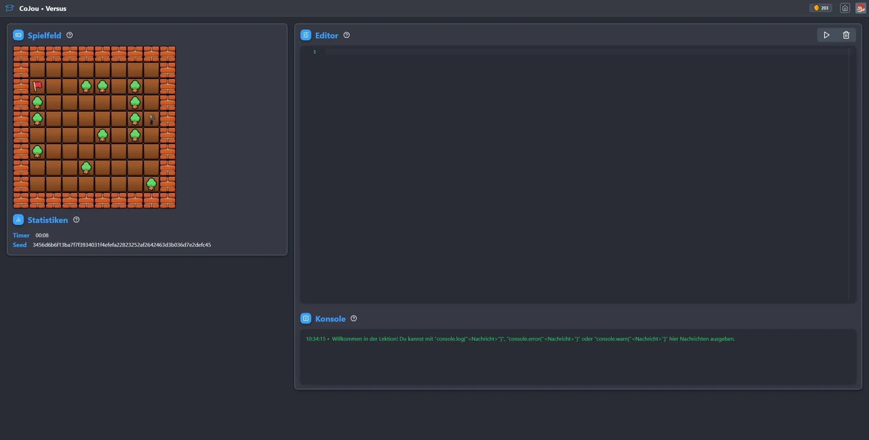Screen dimensions: 869x440
Task: Click the coin balance showing 203
Action: coord(821,8)
